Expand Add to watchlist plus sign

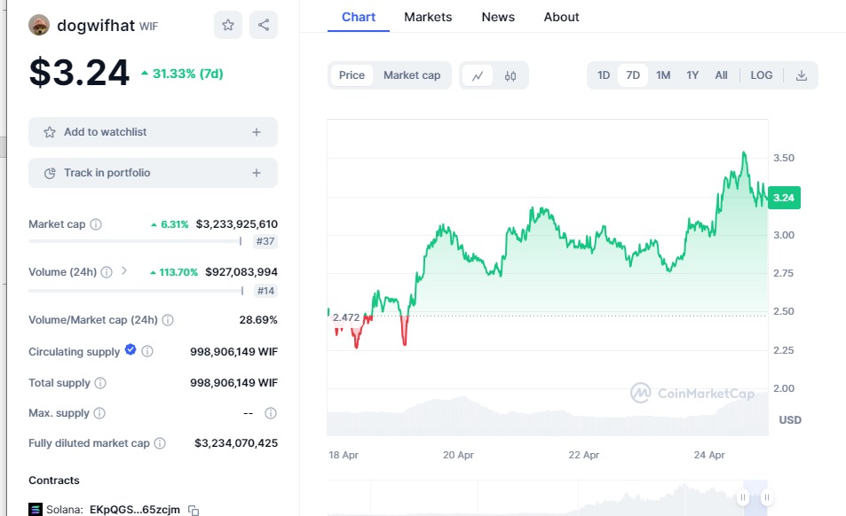coord(257,132)
